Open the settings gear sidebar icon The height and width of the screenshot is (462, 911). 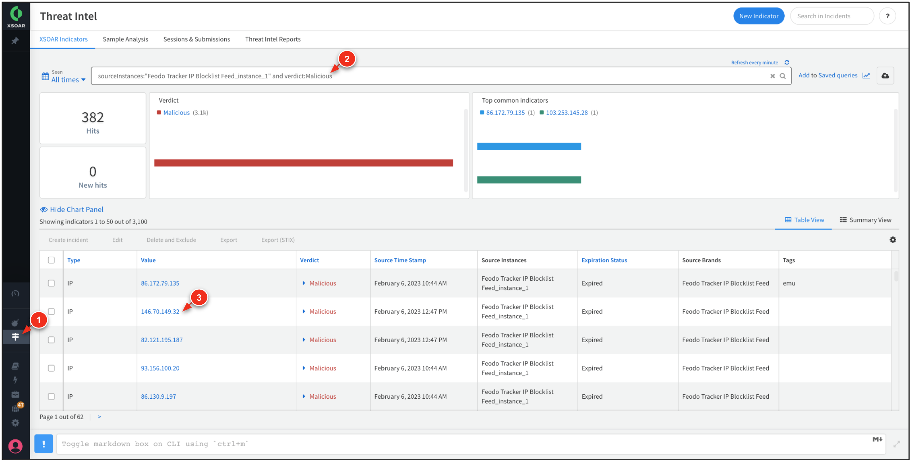tap(15, 423)
